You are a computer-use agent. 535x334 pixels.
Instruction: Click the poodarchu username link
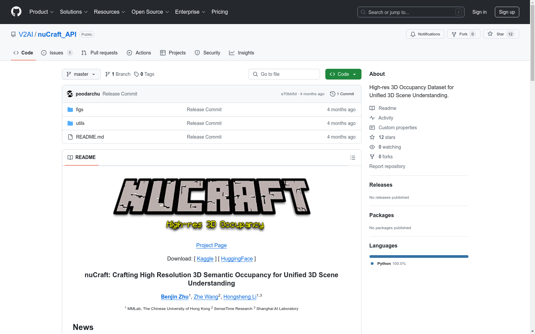click(88, 94)
